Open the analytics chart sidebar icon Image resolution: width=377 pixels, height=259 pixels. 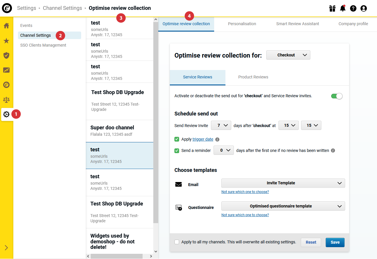[x=6, y=70]
